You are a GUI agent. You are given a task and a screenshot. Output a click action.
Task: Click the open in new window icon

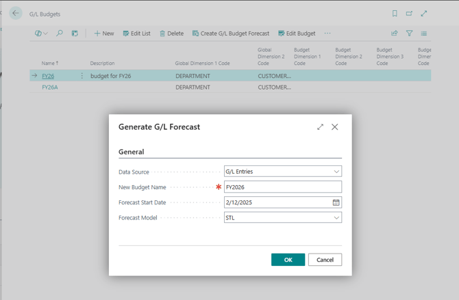point(409,14)
